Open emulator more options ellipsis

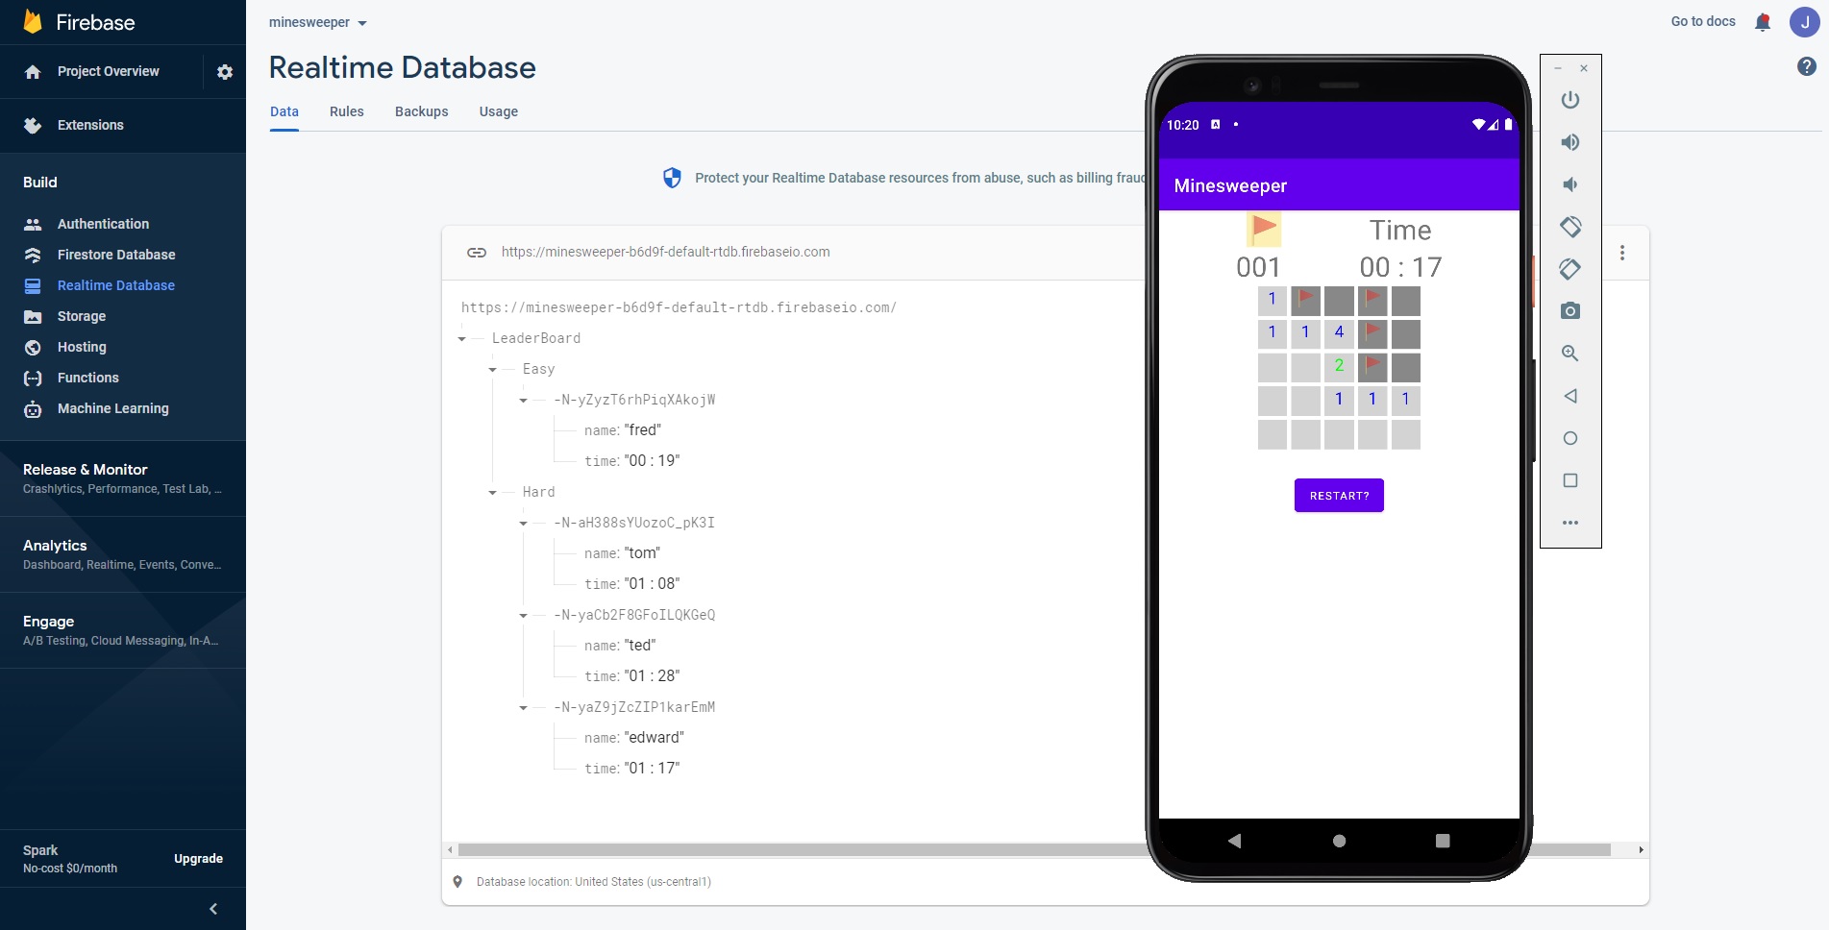pyautogui.click(x=1570, y=523)
